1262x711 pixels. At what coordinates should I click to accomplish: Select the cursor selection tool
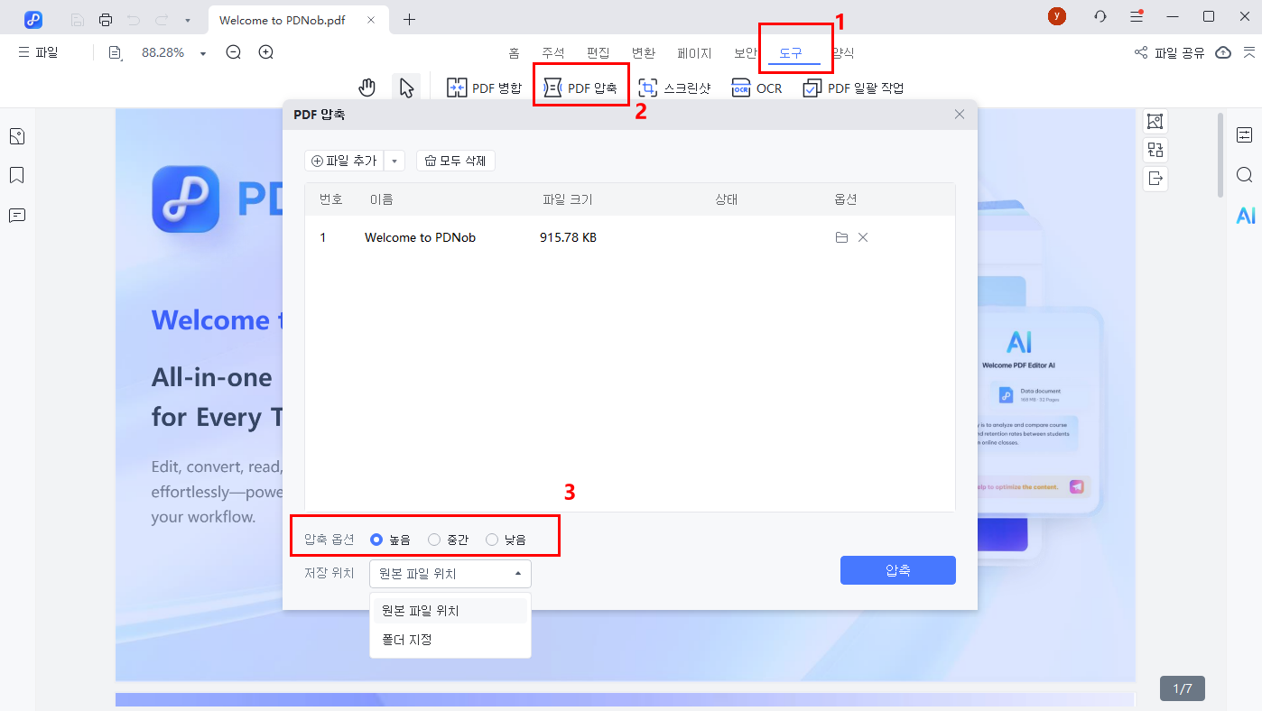tap(406, 87)
